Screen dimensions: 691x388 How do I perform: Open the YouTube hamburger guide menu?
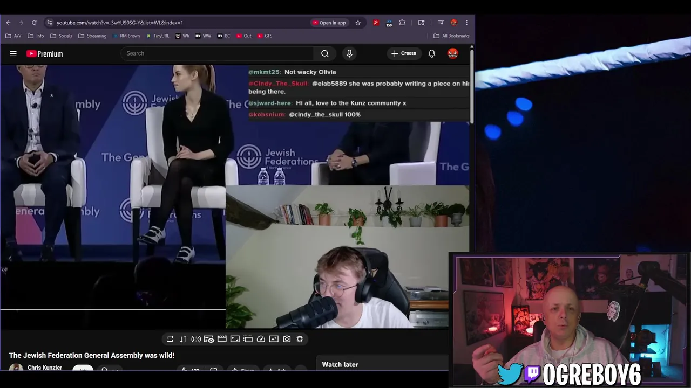point(13,53)
